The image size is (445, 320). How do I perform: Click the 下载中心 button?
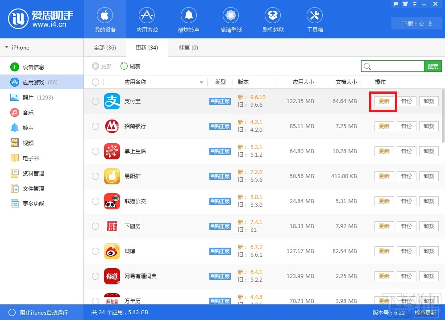pyautogui.click(x=416, y=23)
